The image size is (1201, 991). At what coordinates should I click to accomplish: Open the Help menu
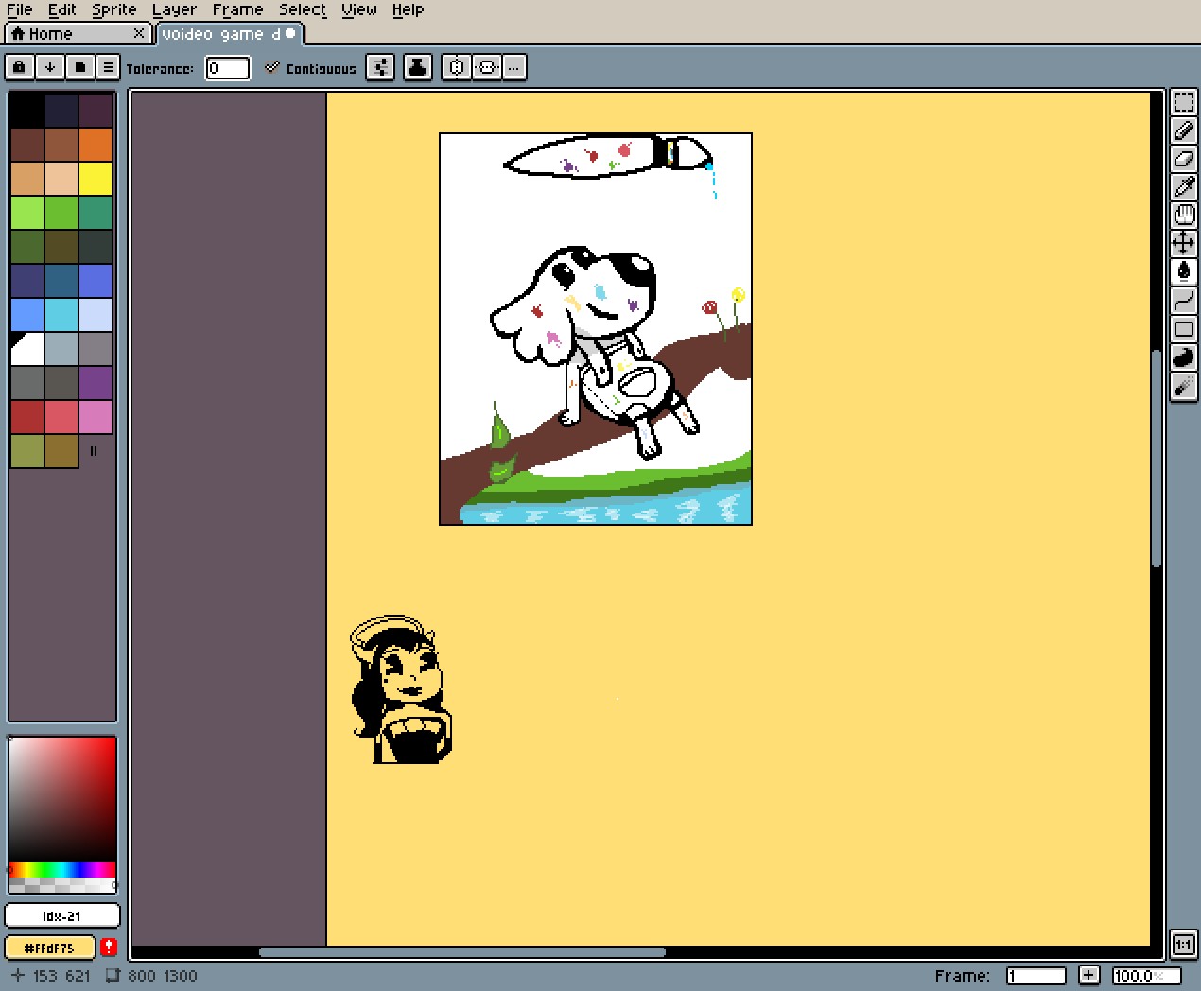click(408, 9)
